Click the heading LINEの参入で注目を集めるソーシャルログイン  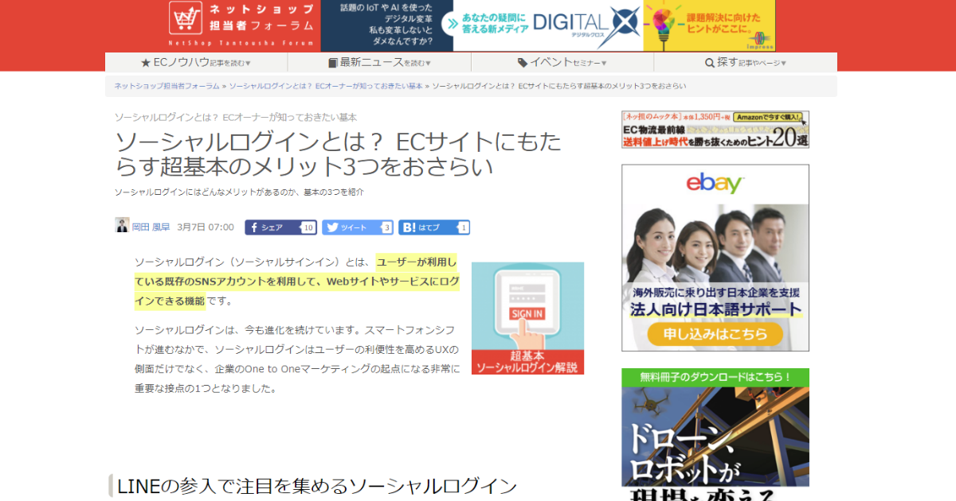pos(317,486)
